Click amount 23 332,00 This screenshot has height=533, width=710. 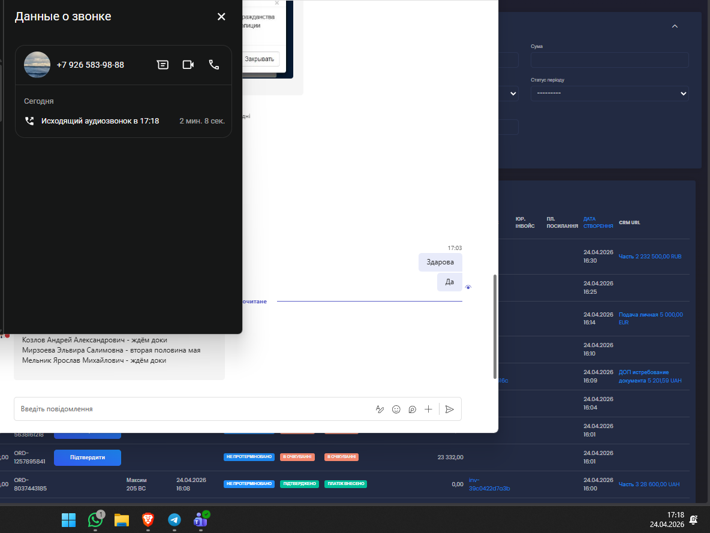[450, 457]
